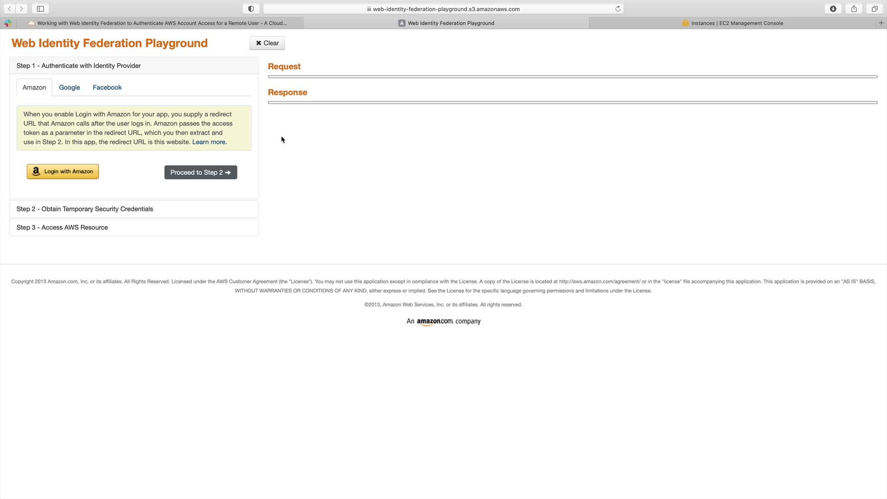Click the Request section heading
The width and height of the screenshot is (887, 499).
coord(284,67)
